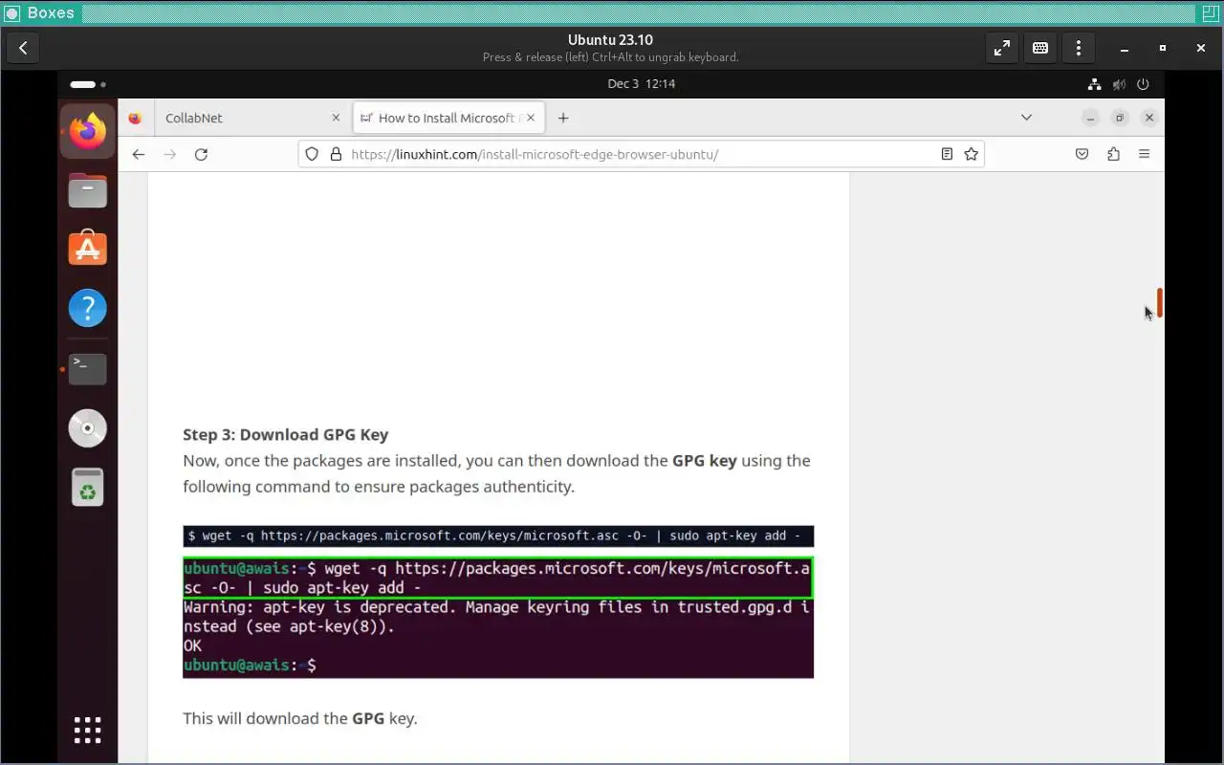Open the extensions puzzle icon
This screenshot has height=765, width=1224.
1113,154
